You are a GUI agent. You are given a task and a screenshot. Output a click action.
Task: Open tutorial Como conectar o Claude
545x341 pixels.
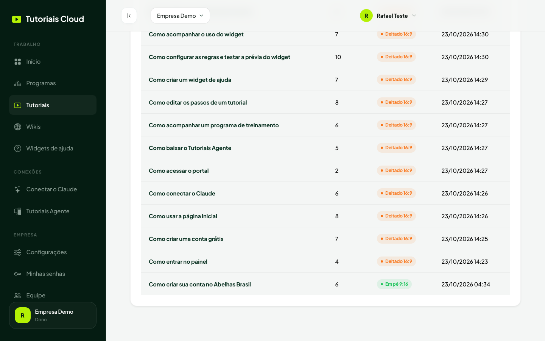pos(182,193)
